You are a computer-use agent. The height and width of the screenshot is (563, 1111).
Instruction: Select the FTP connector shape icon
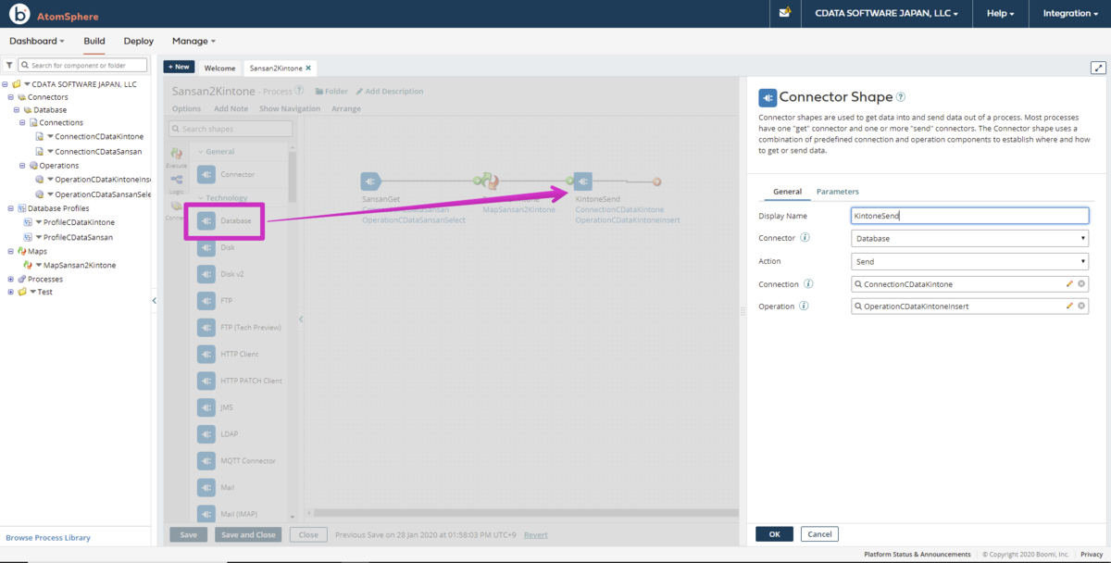[206, 301]
